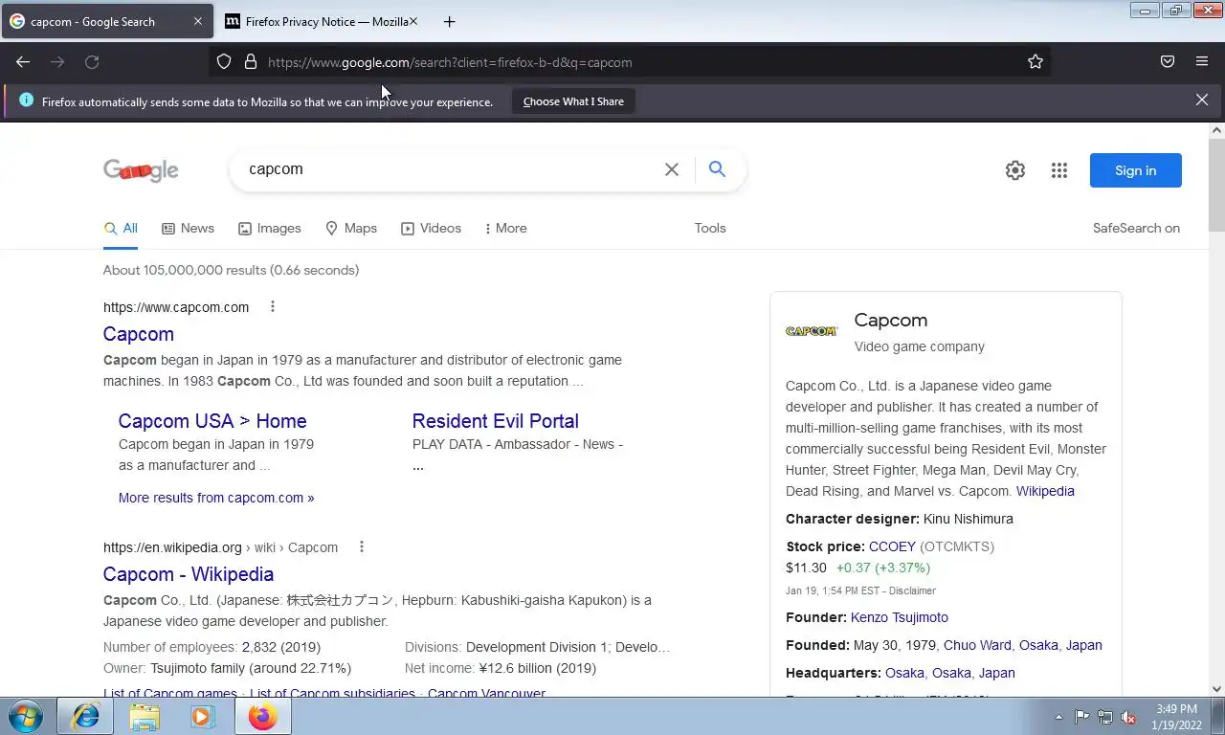
Task: Click the Choose What I Share button
Action: pyautogui.click(x=573, y=101)
